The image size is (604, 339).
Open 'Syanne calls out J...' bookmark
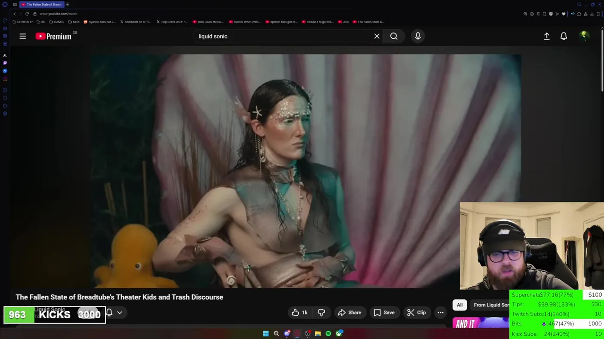(100, 22)
